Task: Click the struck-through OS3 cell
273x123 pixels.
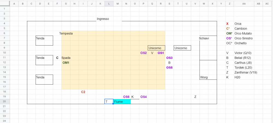Action: [x=169, y=58]
